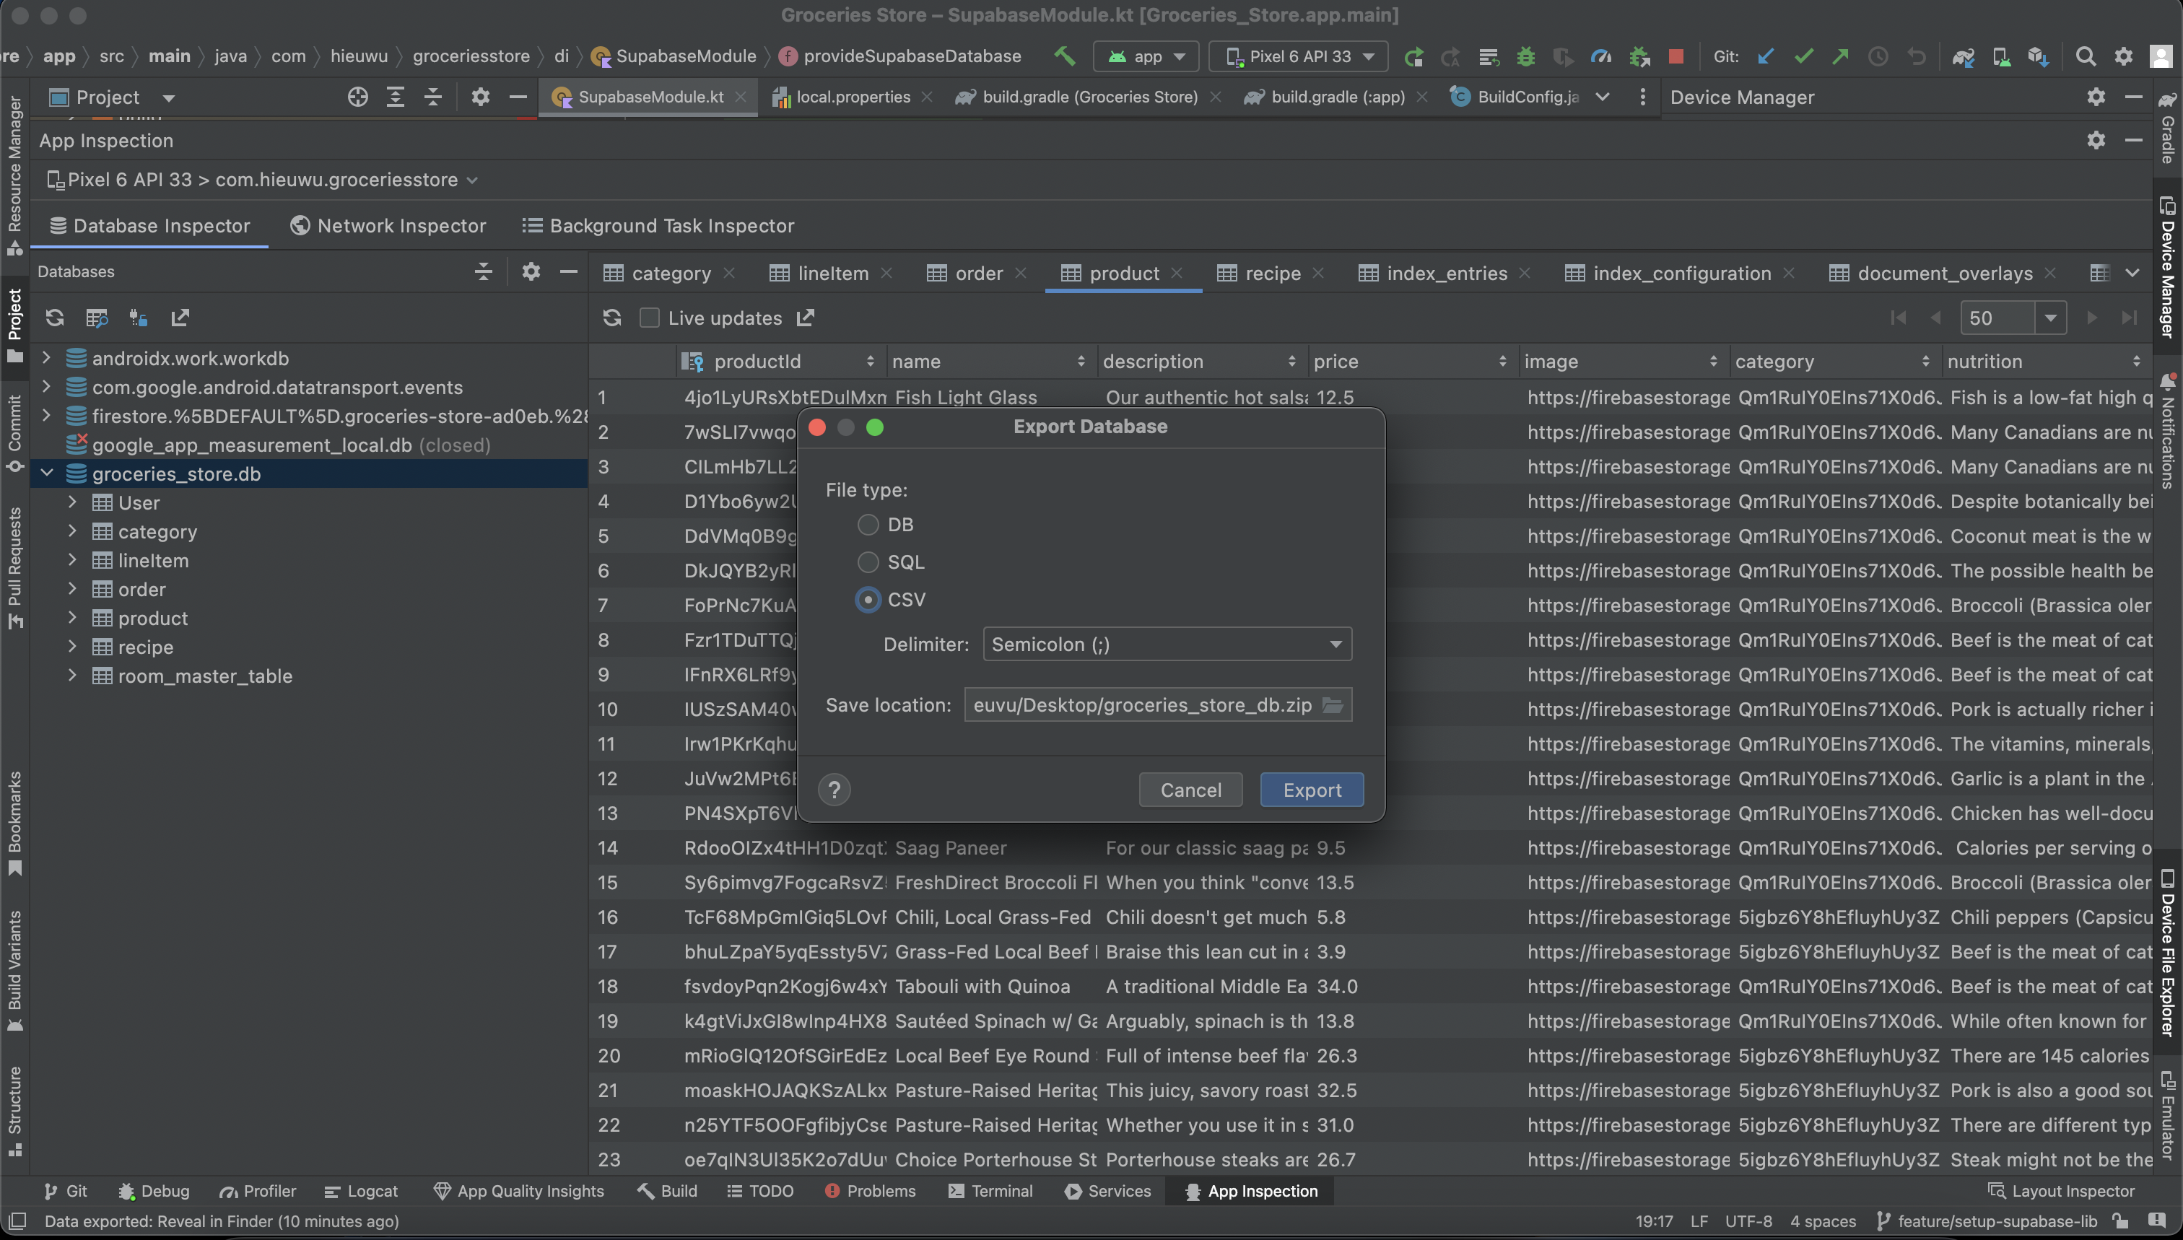Select DB file type radio button
This screenshot has height=1240, width=2183.
click(x=868, y=525)
